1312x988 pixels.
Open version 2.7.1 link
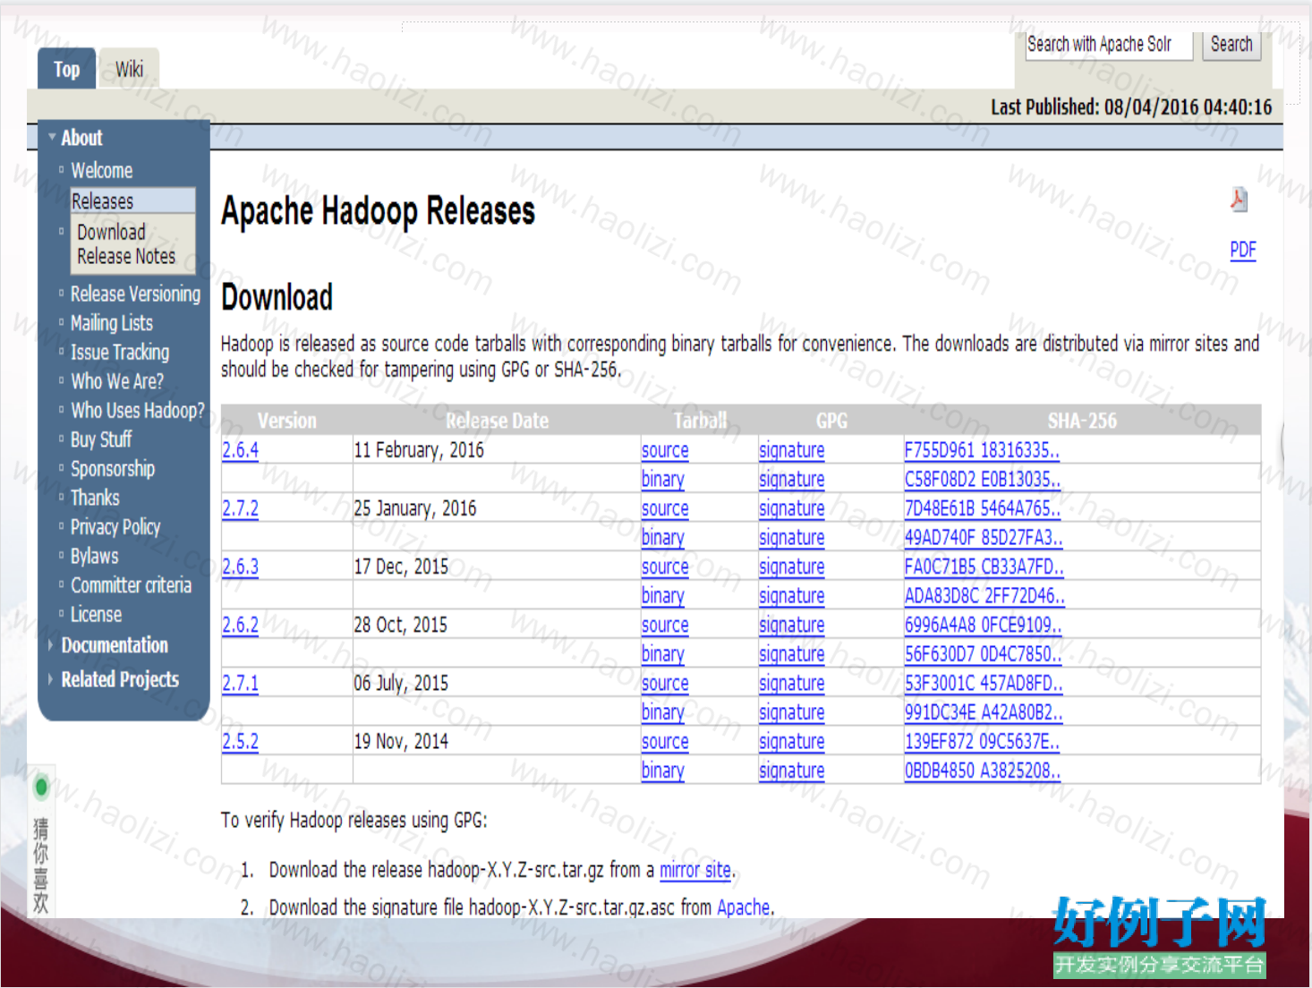[240, 683]
